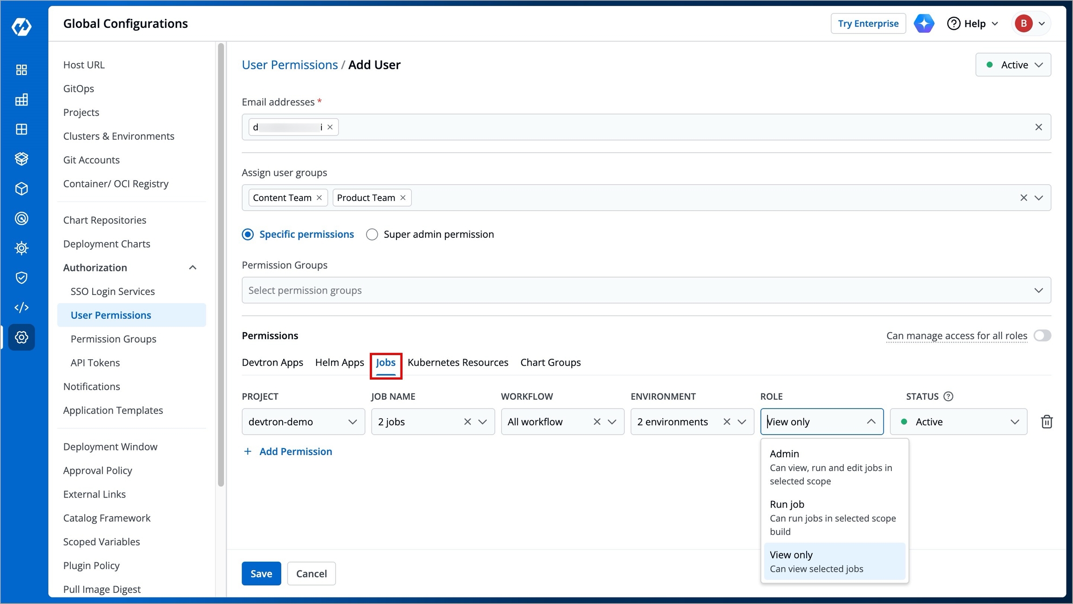Toggle Can manage access for all roles

[x=1042, y=336]
